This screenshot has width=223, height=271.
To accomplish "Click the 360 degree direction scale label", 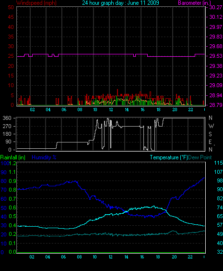I will 7,118.
